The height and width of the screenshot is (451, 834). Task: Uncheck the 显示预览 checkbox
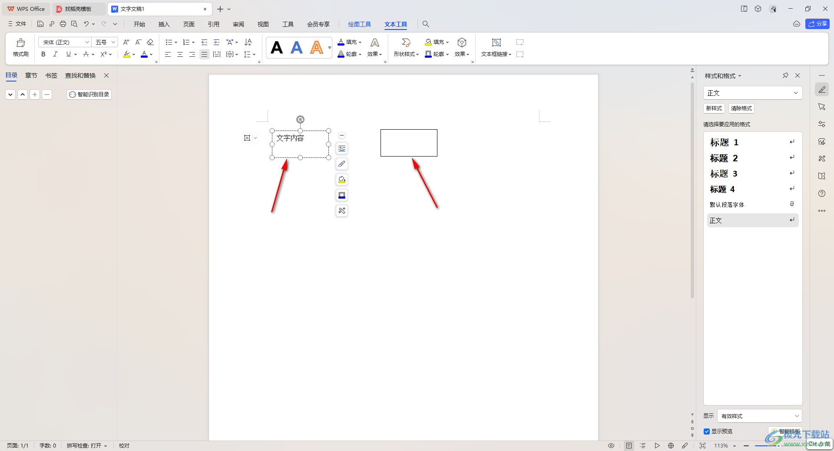tap(707, 431)
